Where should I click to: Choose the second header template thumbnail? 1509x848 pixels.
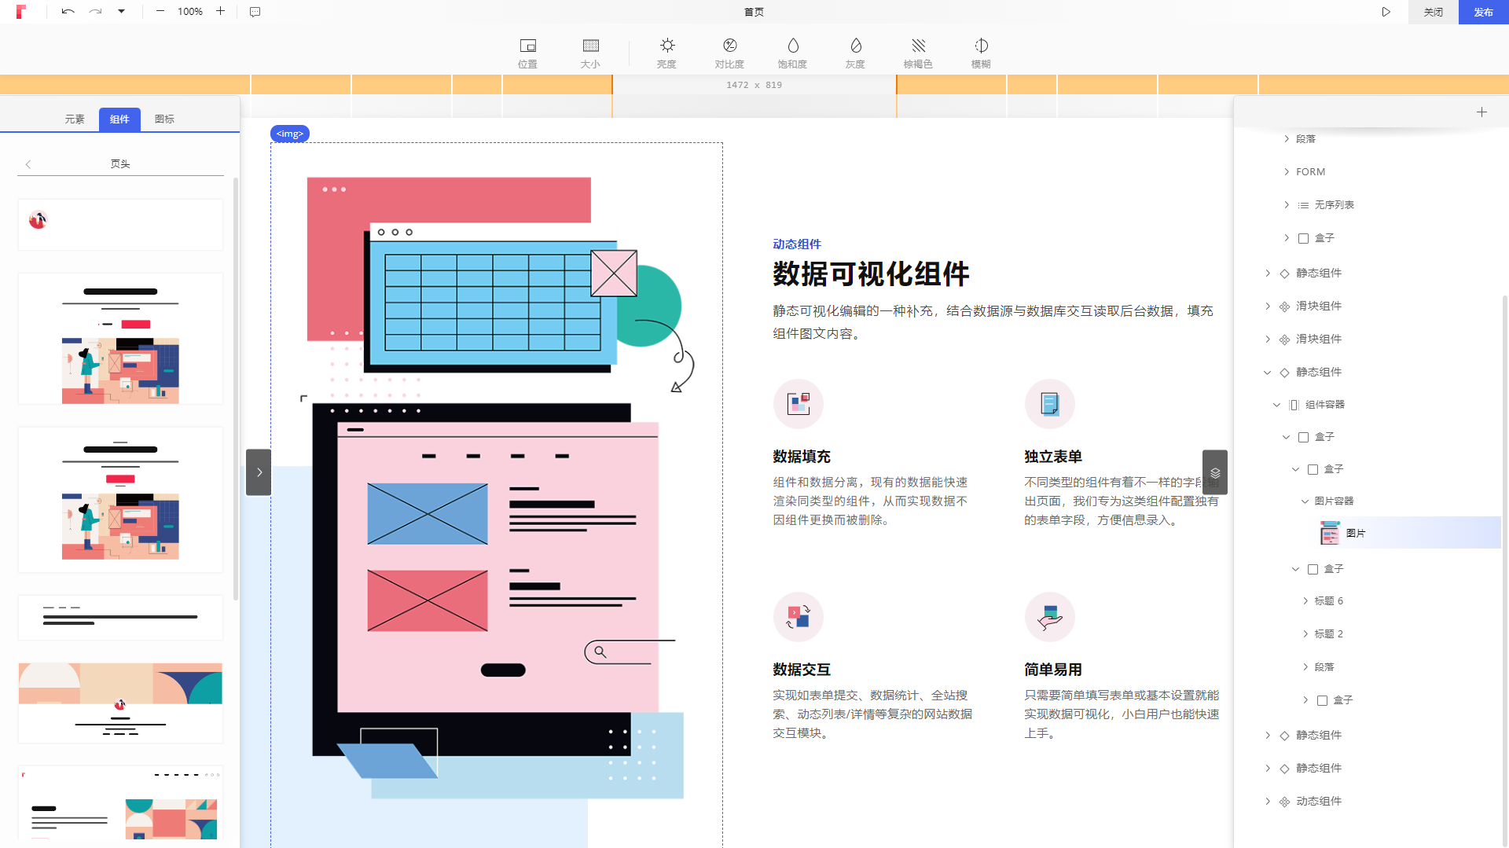tap(120, 339)
